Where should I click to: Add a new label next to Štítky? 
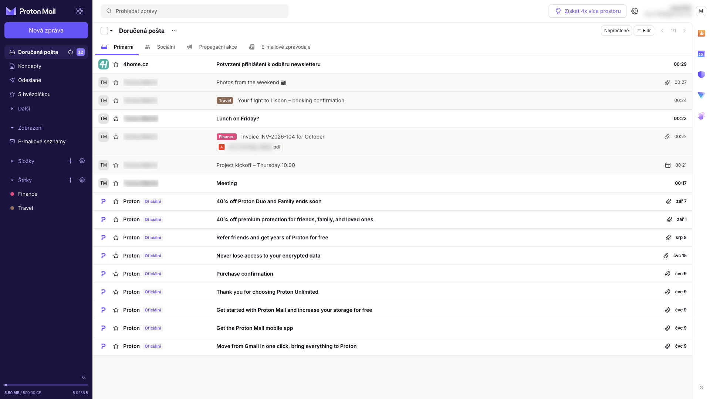(70, 180)
